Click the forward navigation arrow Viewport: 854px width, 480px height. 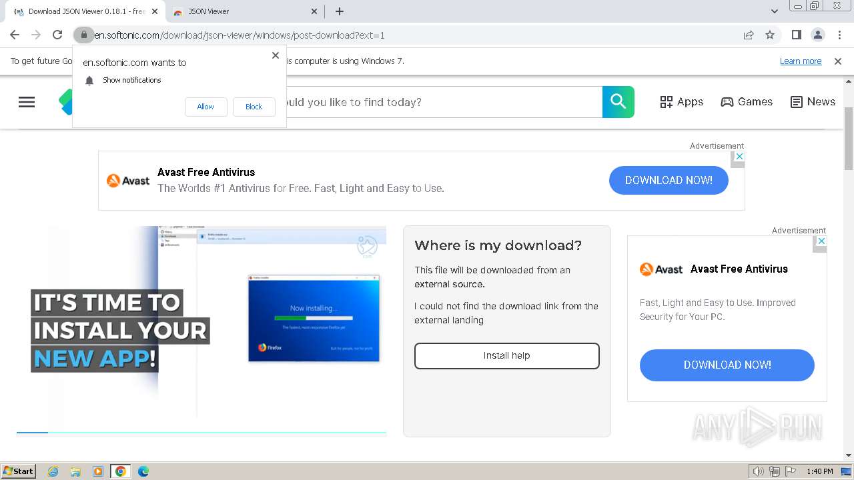(36, 35)
